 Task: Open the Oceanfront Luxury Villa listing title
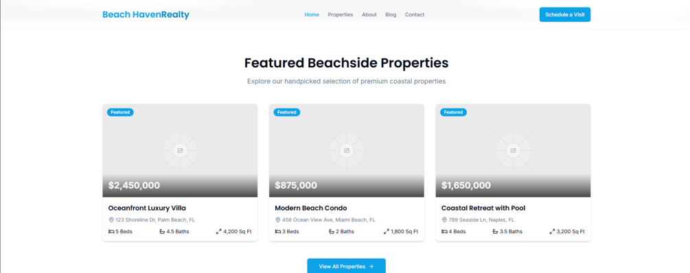click(x=147, y=208)
